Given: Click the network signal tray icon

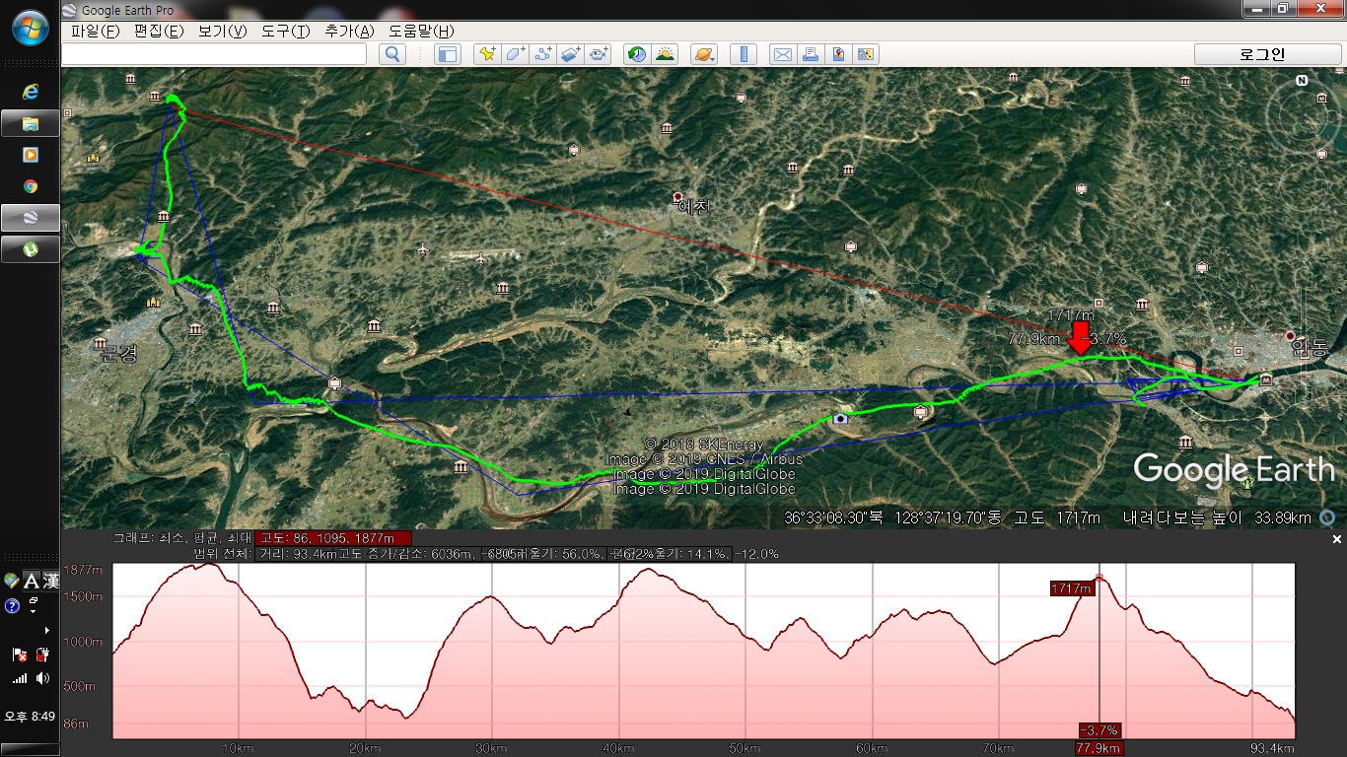Looking at the screenshot, I should [x=19, y=678].
